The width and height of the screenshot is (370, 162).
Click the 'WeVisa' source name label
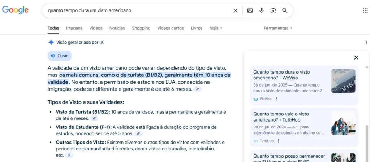pos(266,99)
